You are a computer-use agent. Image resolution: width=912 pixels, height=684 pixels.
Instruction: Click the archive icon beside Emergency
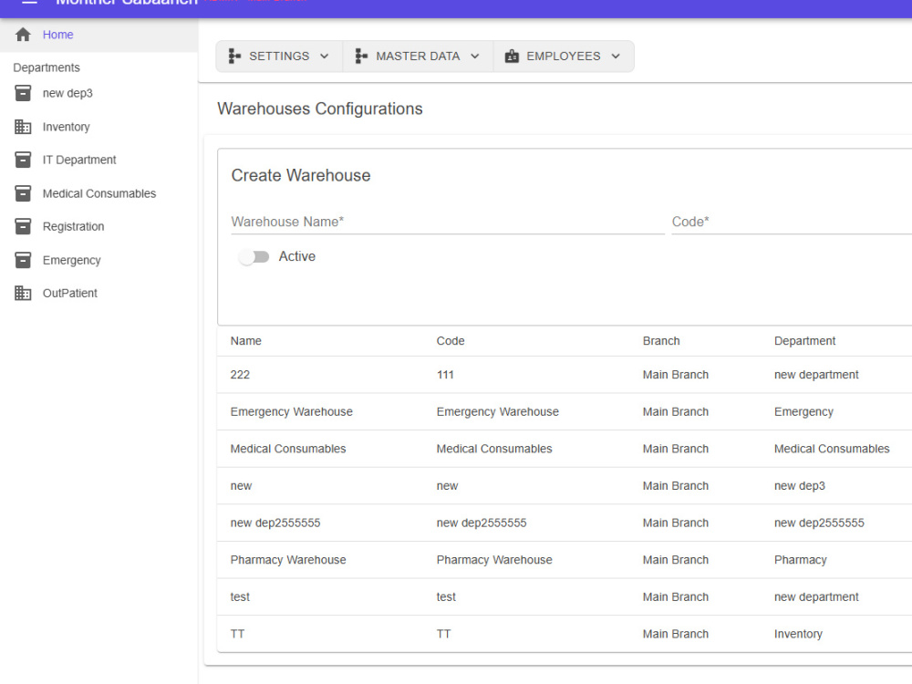point(23,260)
